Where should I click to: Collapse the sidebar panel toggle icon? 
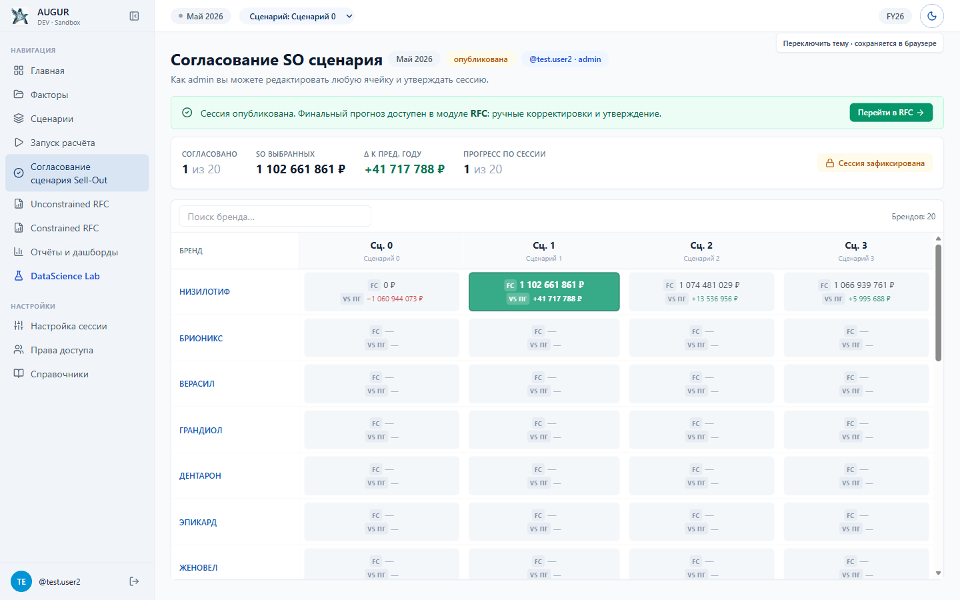(134, 16)
